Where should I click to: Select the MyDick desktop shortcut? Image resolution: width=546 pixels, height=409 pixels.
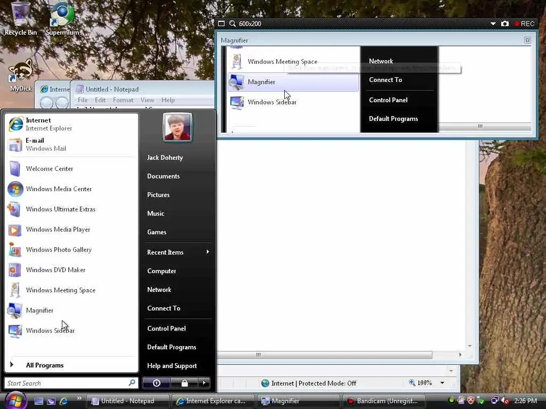coord(21,76)
